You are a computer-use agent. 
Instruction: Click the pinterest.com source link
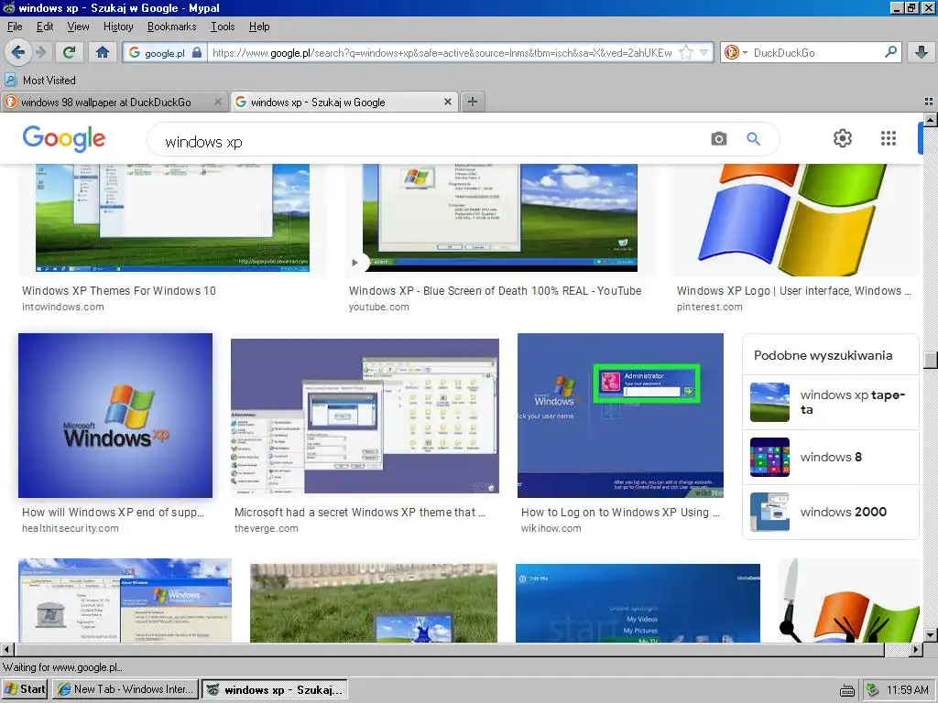tap(710, 307)
